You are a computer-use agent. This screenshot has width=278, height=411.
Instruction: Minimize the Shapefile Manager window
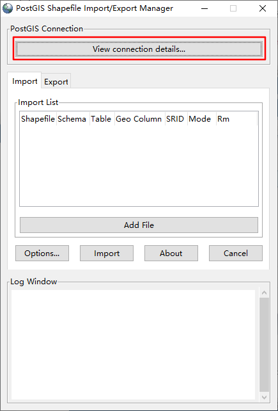pos(205,8)
